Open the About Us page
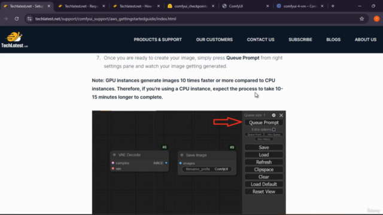This screenshot has height=215, width=383. pos(366,39)
